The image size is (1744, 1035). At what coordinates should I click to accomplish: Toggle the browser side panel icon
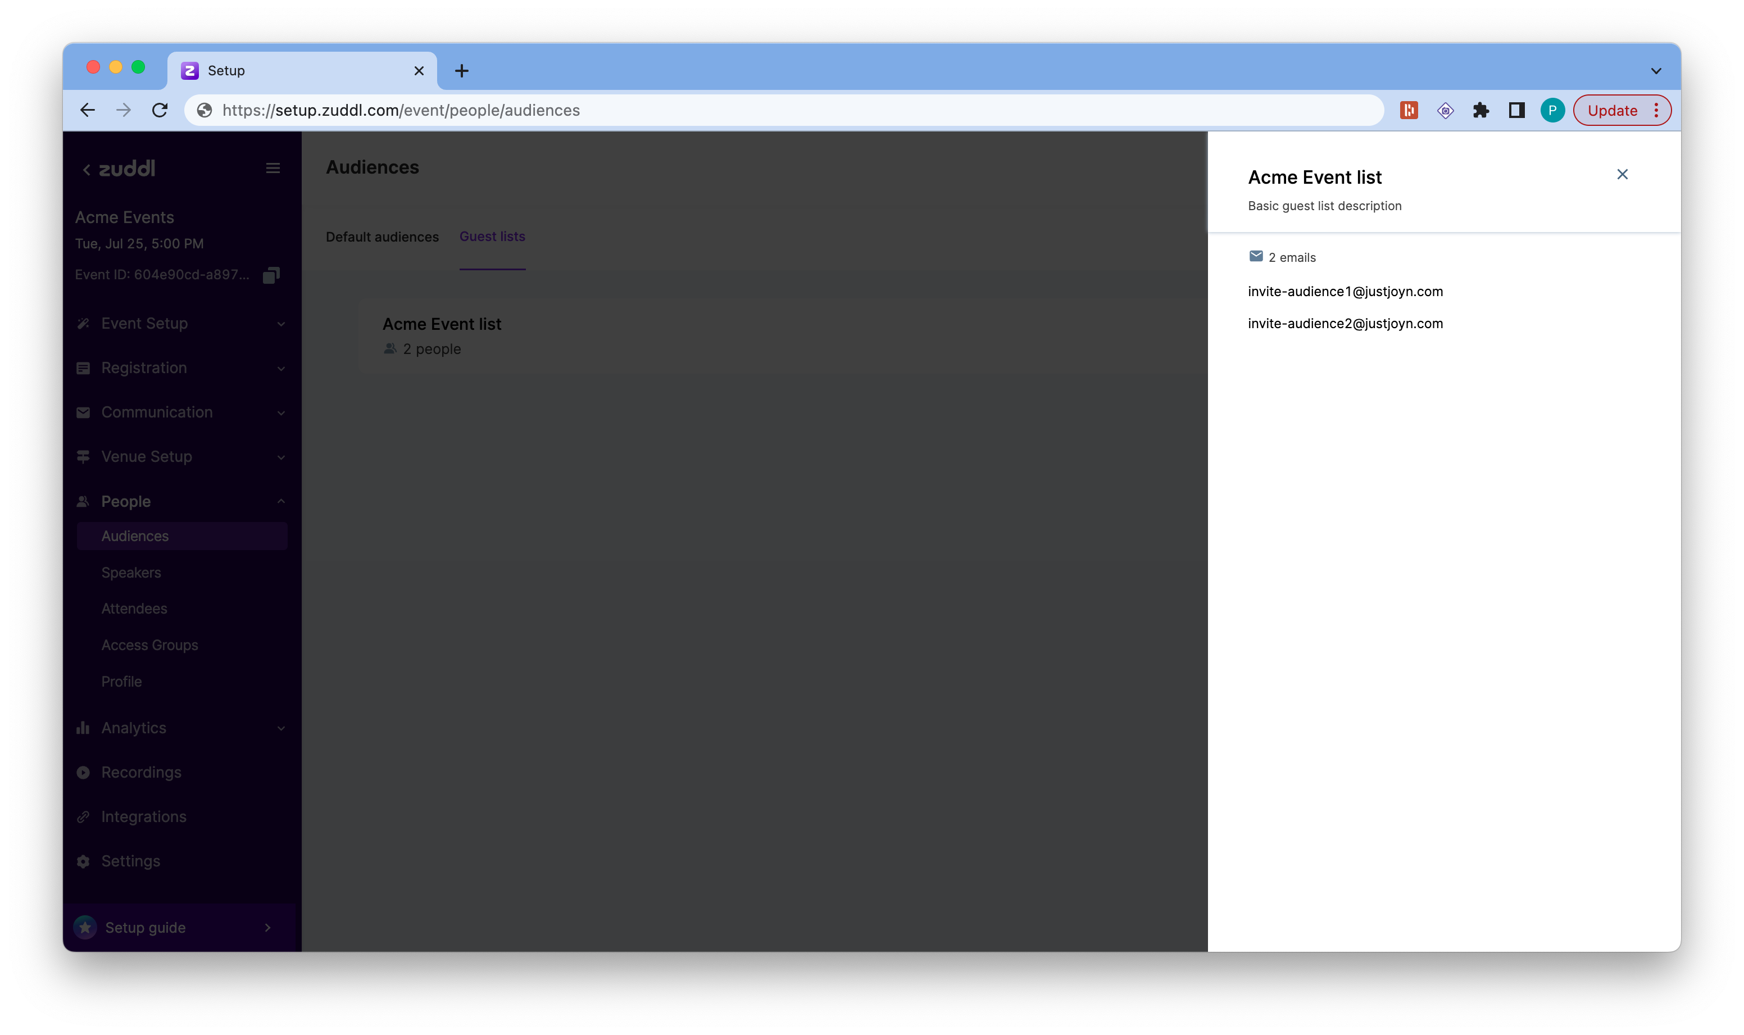(1516, 110)
